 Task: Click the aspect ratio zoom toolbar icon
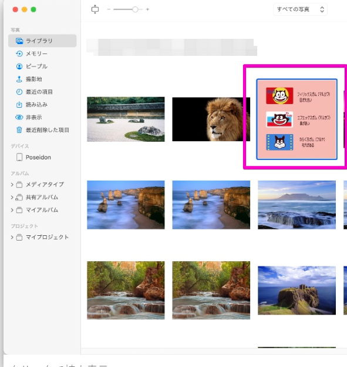coord(95,9)
